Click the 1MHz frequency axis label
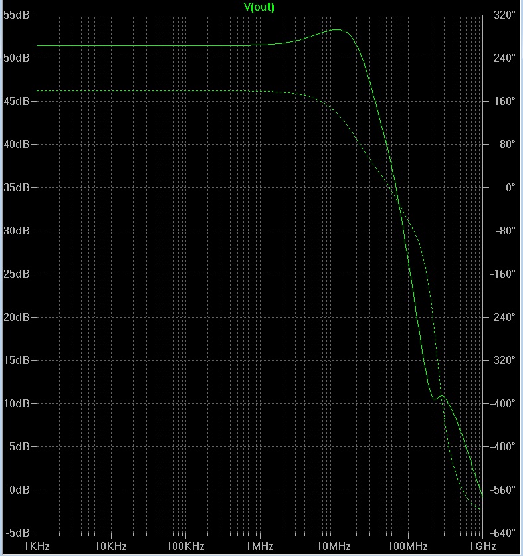523x556 pixels. [x=260, y=546]
